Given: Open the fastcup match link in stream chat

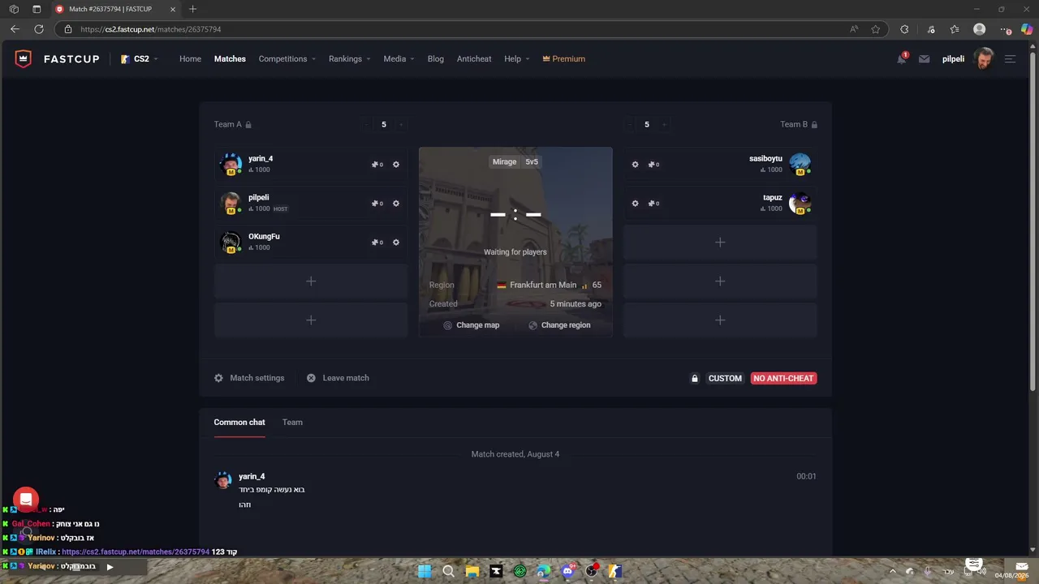Looking at the screenshot, I should click(x=136, y=552).
